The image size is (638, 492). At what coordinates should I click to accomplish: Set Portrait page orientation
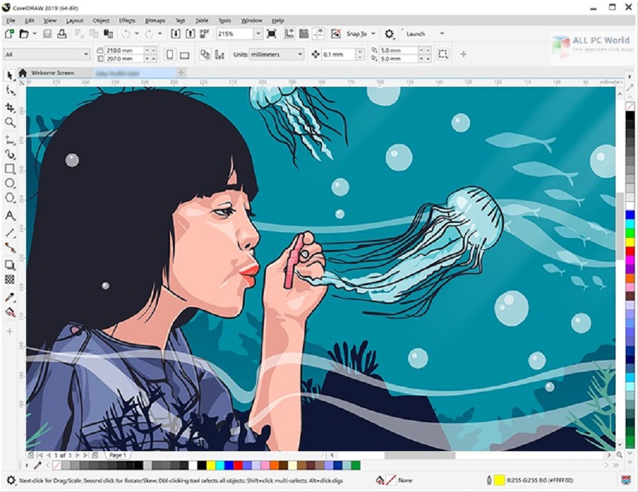170,54
